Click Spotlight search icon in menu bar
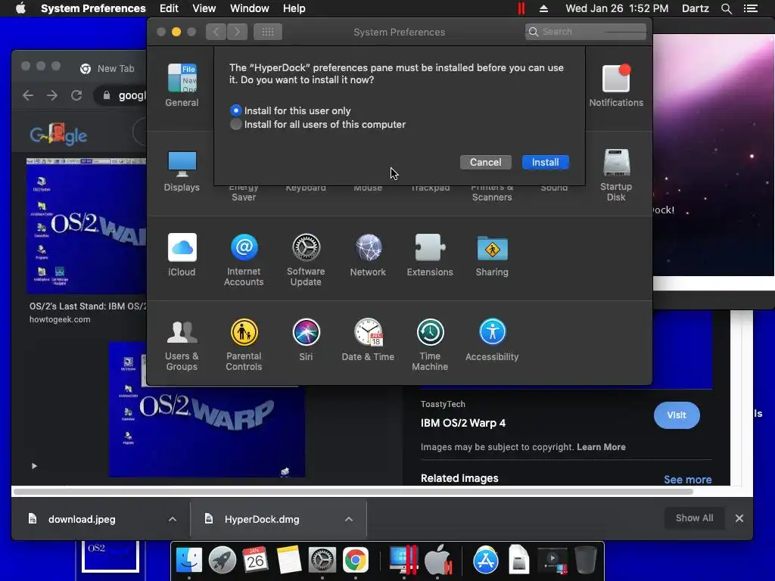This screenshot has width=775, height=581. pos(726,8)
